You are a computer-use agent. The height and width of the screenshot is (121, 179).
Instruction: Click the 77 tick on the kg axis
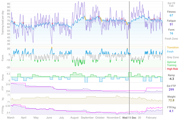9,95
